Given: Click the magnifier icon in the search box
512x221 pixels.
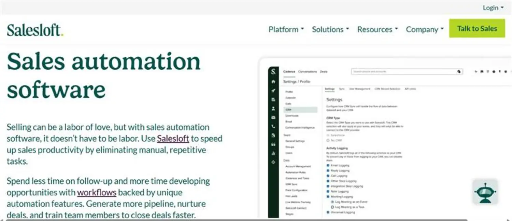Looking at the screenshot, I should pyautogui.click(x=459, y=72).
